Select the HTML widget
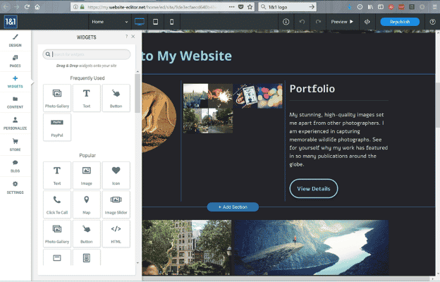The width and height of the screenshot is (440, 282). click(116, 233)
